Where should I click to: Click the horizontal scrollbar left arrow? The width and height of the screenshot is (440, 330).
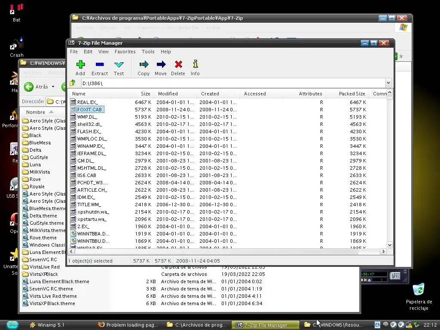pyautogui.click(x=71, y=251)
